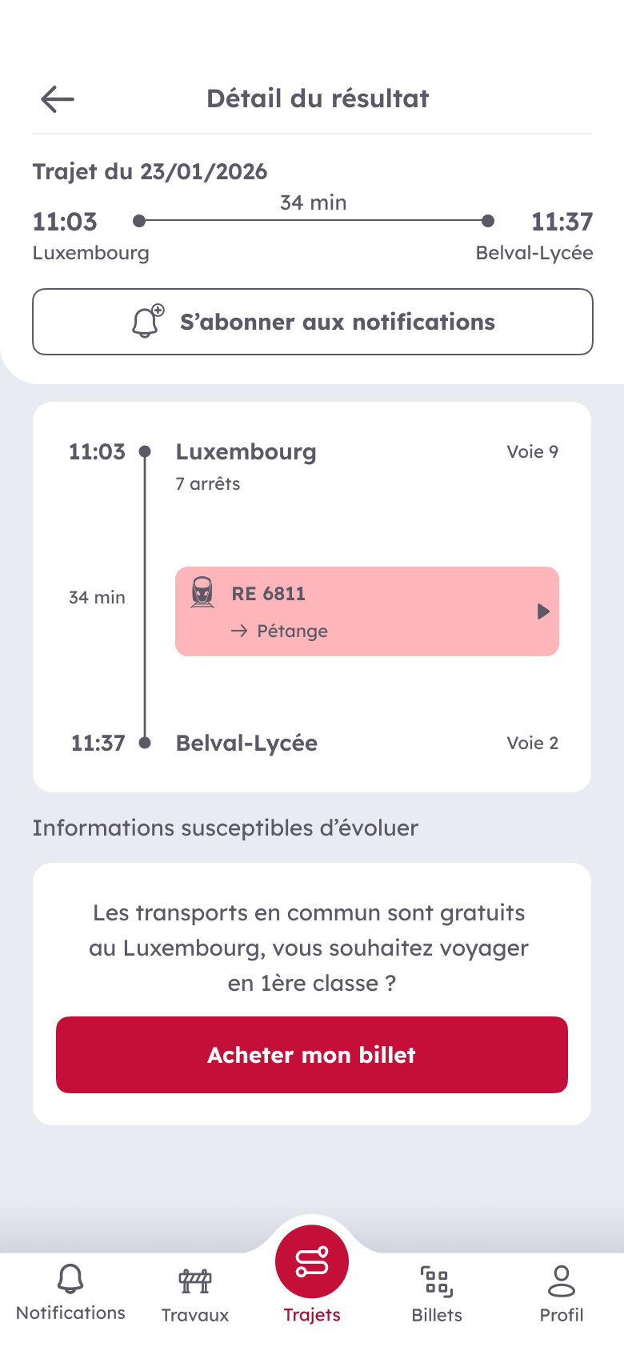624x1351 pixels.
Task: Go back using the arrow icon
Action: (58, 99)
